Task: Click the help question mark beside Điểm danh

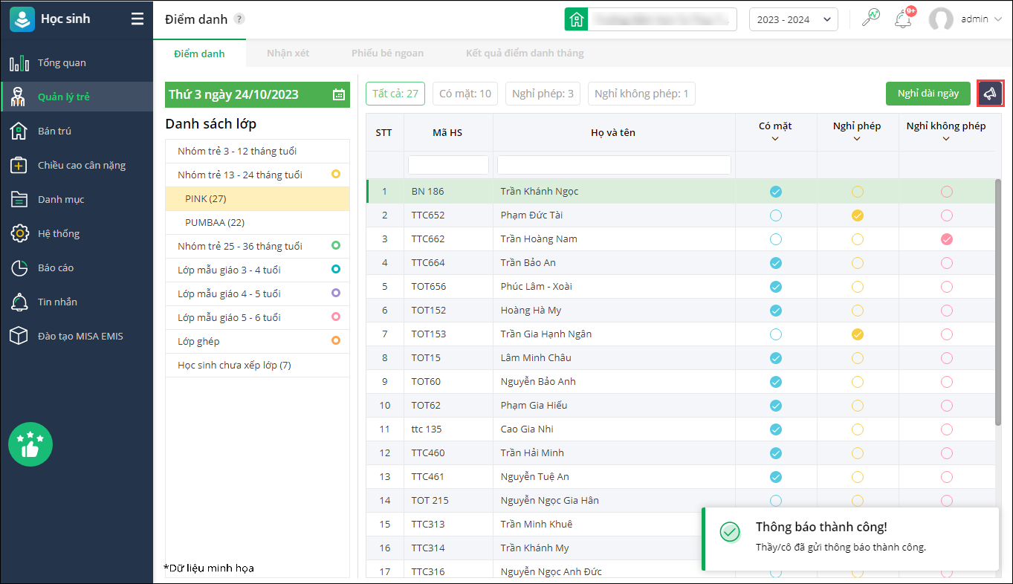Action: point(239,19)
